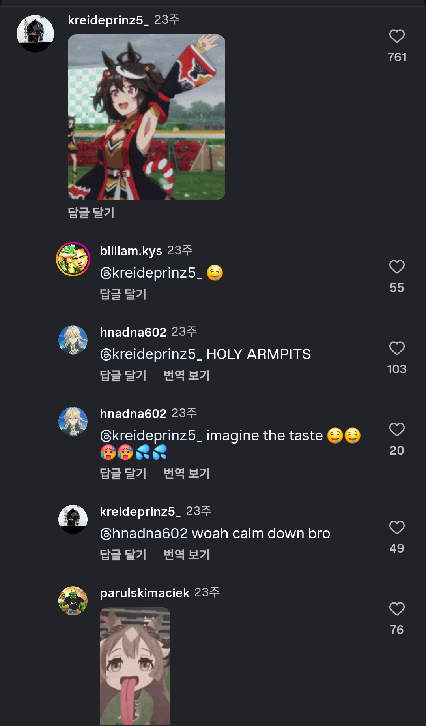Tap hnadna602's avatar beside 'HOLY ARMPITS'
Image resolution: width=426 pixels, height=726 pixels.
[73, 340]
